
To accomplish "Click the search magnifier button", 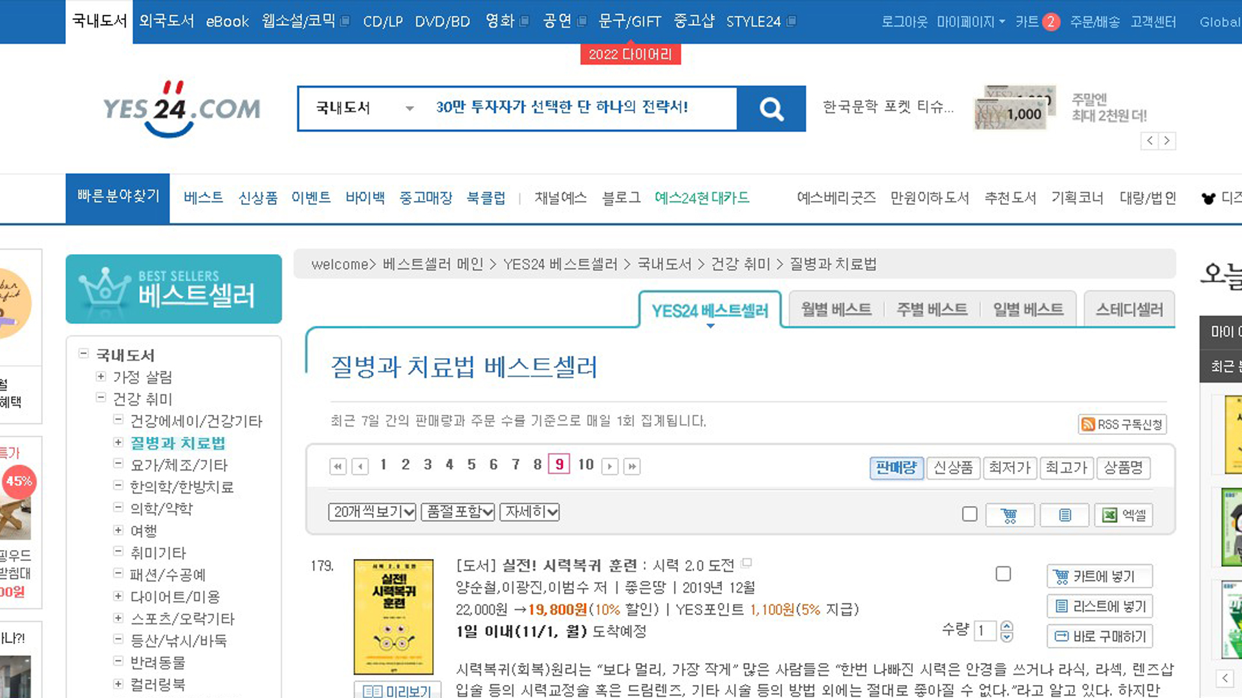I will [x=771, y=109].
